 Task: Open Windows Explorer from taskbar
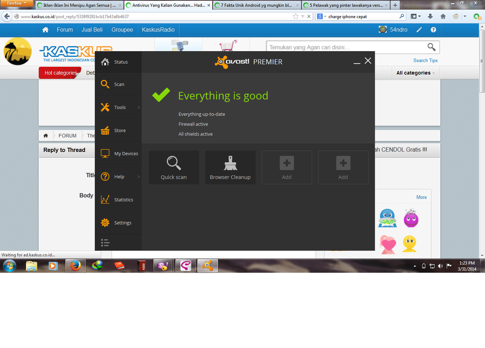tap(31, 266)
